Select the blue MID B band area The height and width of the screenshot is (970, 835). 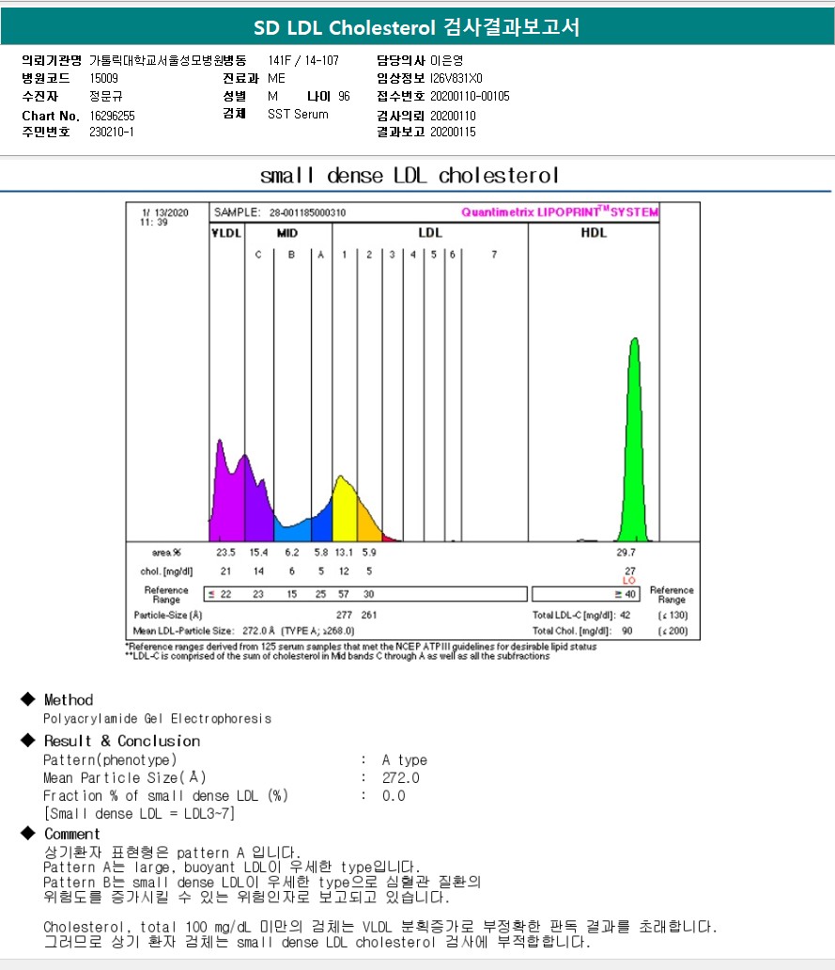pyautogui.click(x=291, y=527)
